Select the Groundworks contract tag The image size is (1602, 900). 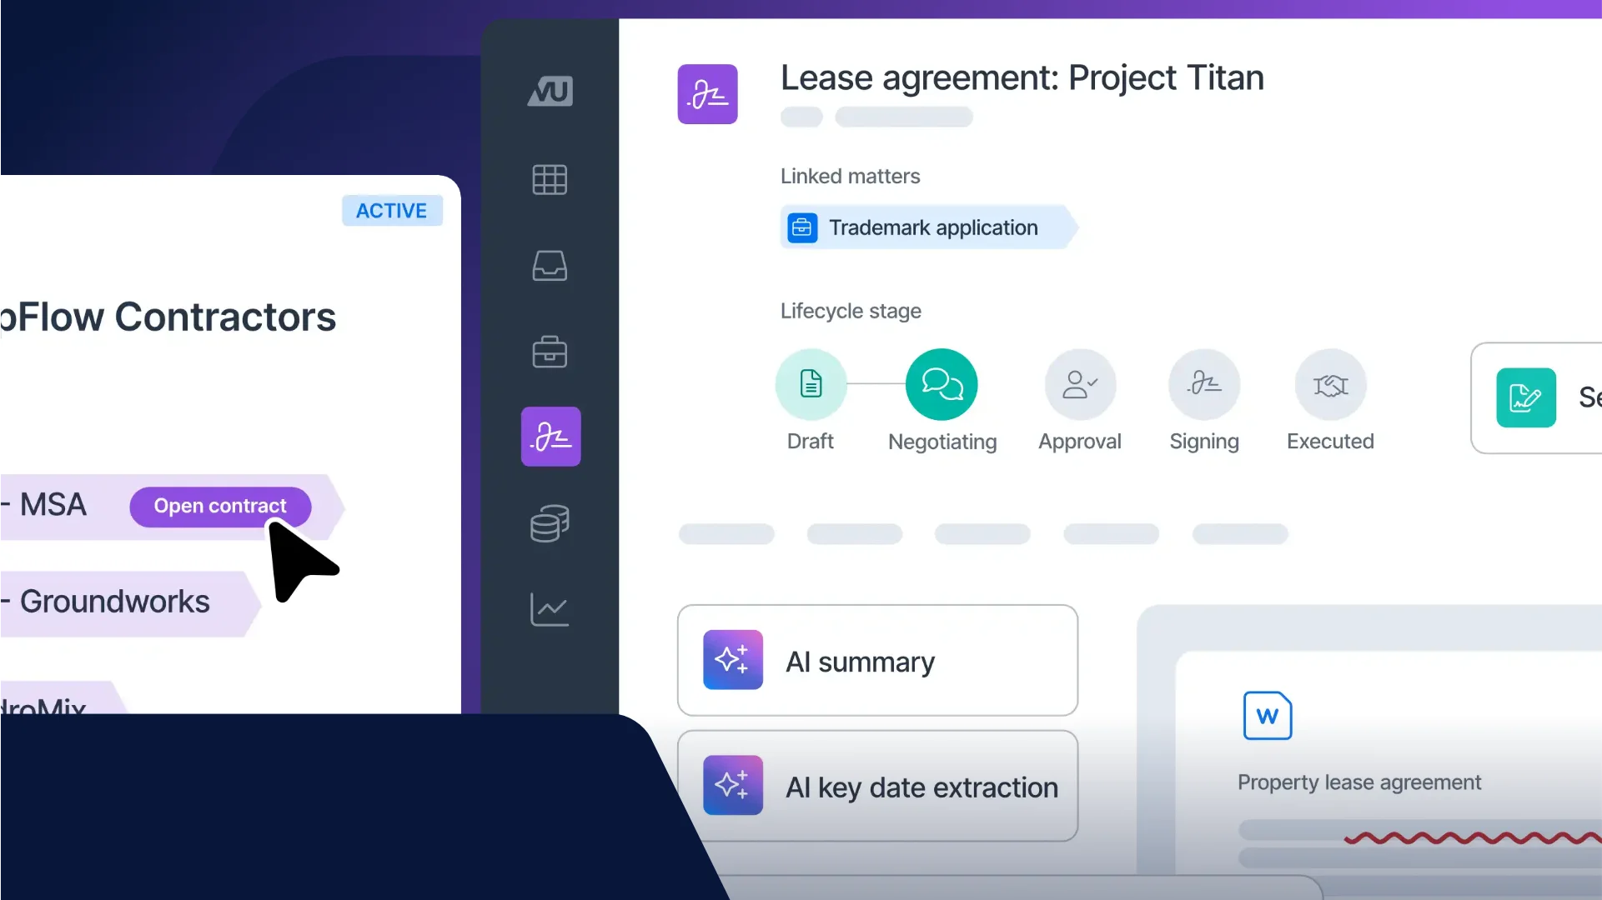tap(116, 602)
